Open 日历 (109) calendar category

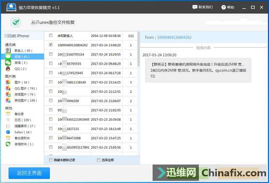tap(23, 120)
